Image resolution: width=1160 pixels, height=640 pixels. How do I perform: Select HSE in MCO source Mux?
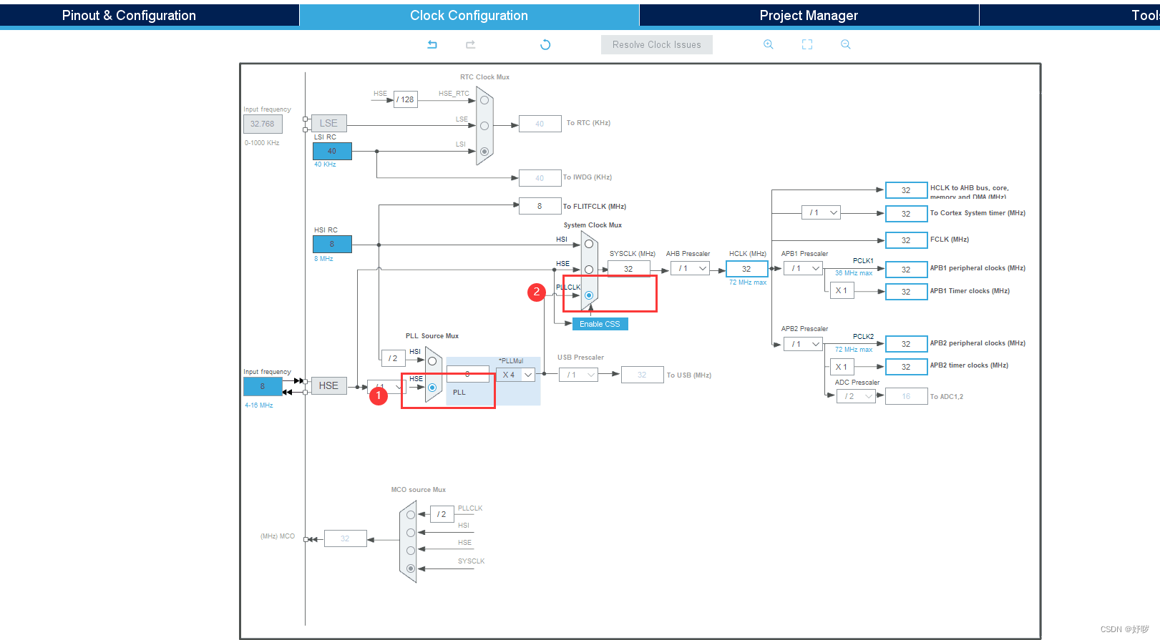411,551
